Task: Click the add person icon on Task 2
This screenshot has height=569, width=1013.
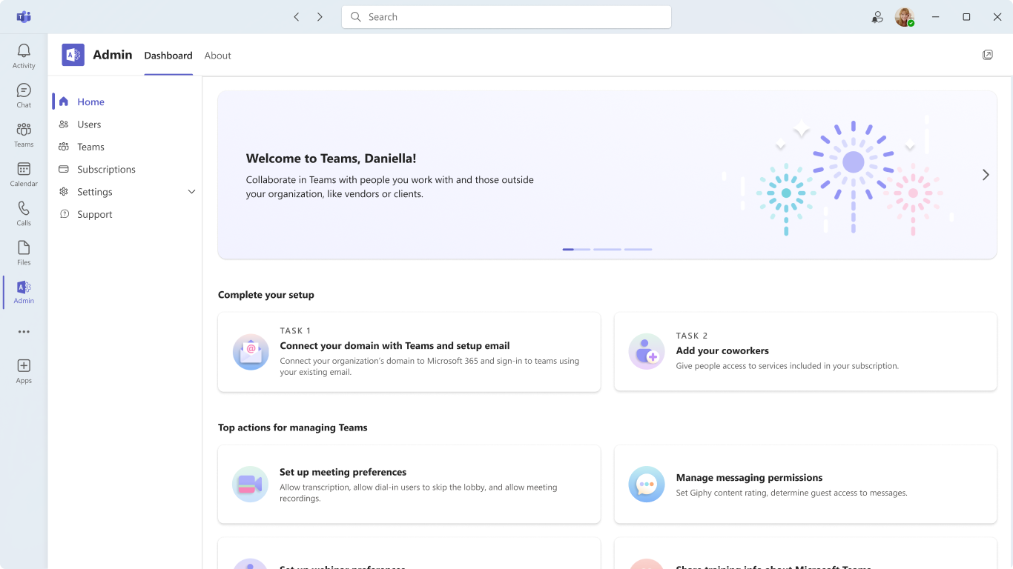Action: [x=647, y=352]
